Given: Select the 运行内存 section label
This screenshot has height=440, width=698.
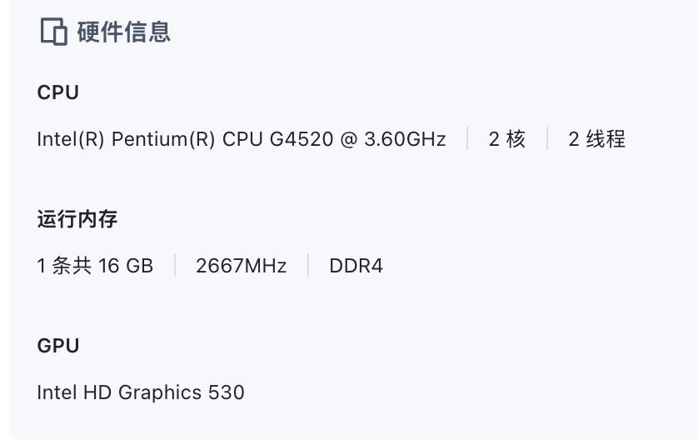Looking at the screenshot, I should coord(77,219).
